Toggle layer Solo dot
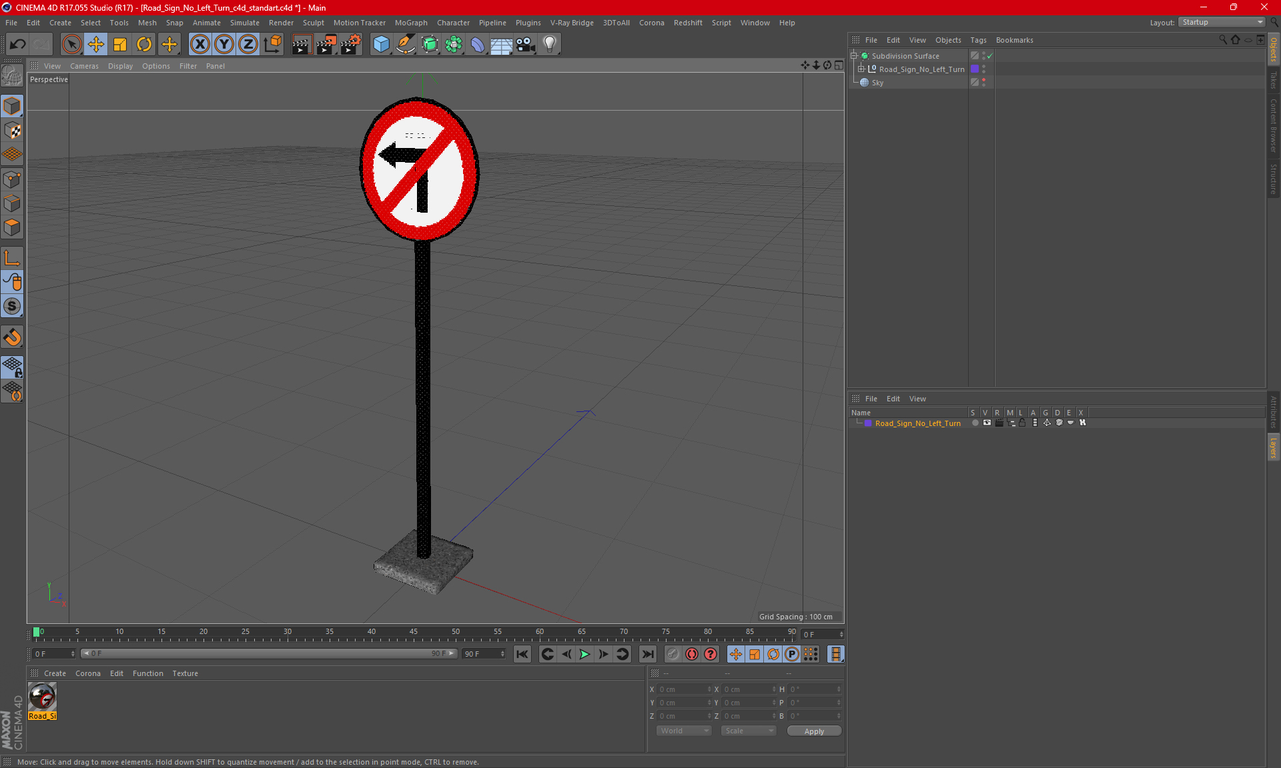The height and width of the screenshot is (768, 1281). click(x=975, y=423)
